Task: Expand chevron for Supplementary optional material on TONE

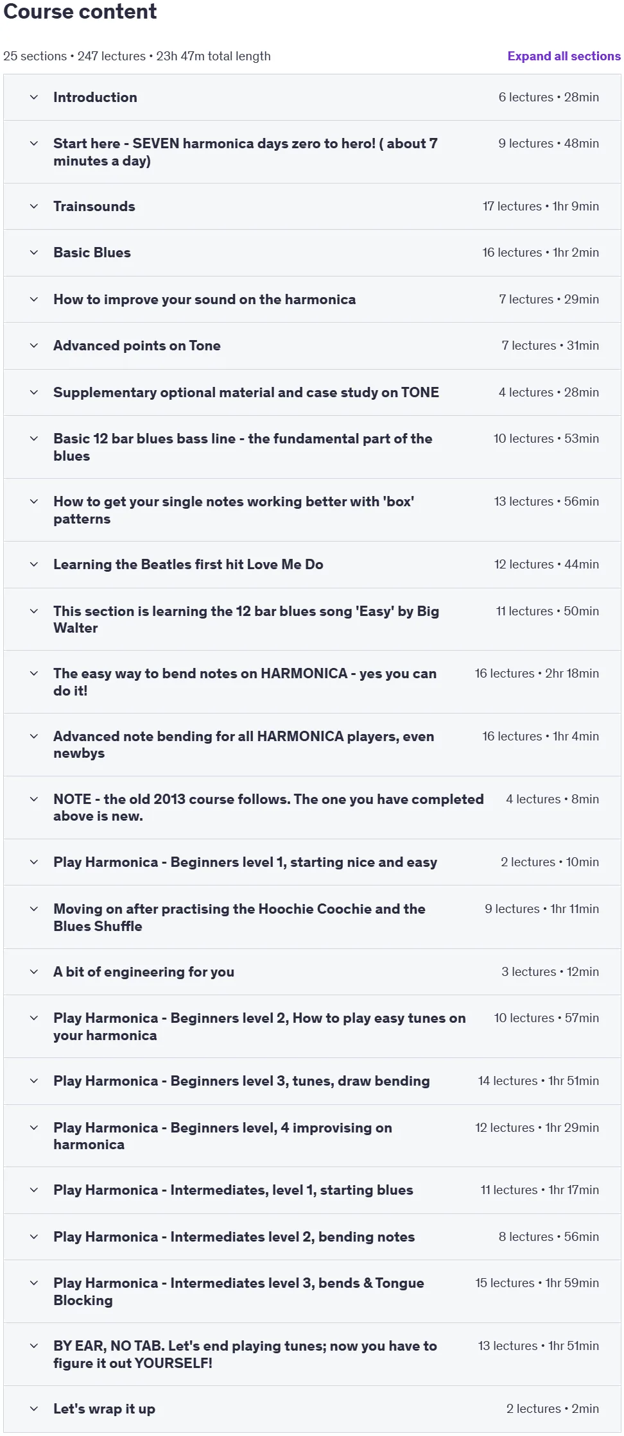Action: click(x=34, y=393)
